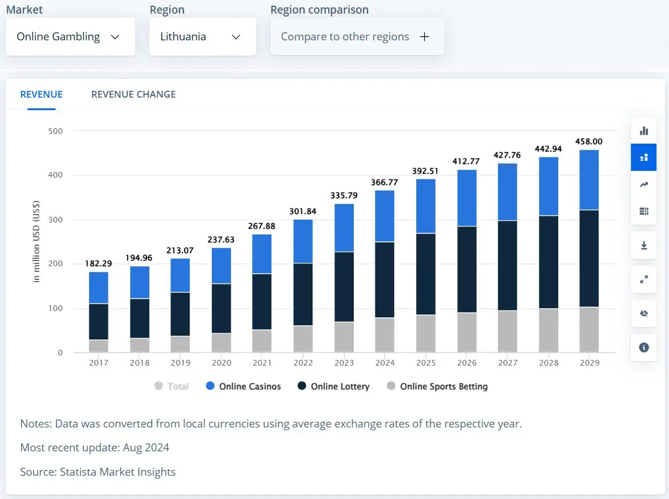This screenshot has height=499, width=669.
Task: Show data as a table grid
Action: (x=643, y=211)
